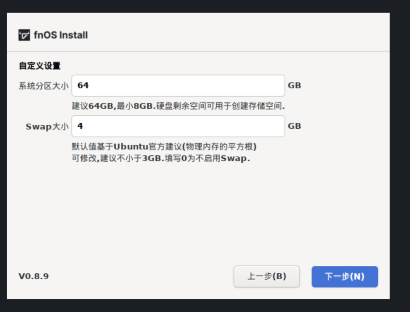The height and width of the screenshot is (312, 410).
Task: Click the separator line below the header
Action: [198, 51]
